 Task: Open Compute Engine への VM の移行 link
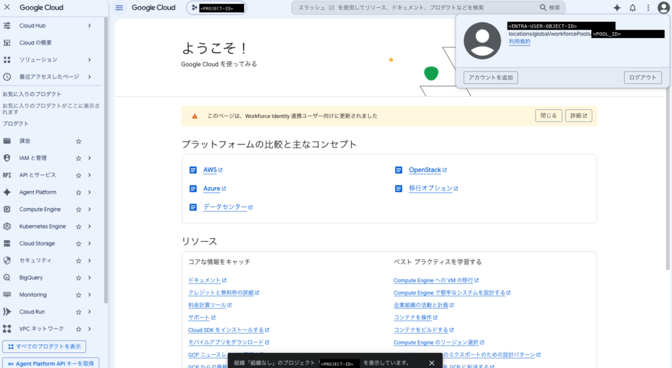(436, 280)
